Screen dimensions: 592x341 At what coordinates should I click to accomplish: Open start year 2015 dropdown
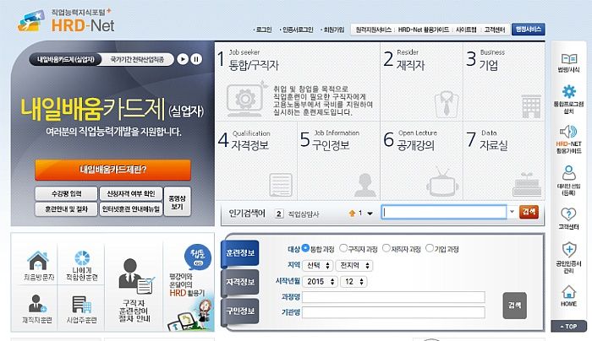pos(320,281)
